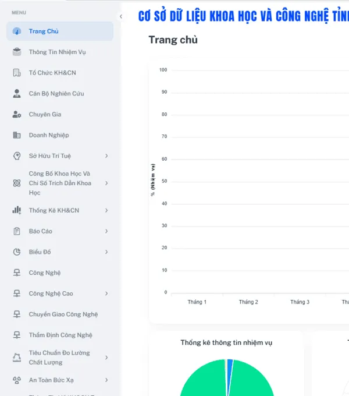Viewport: 349px width, 396px height.
Task: Click the Công Bố Khoa Học atom icon
Action: [17, 183]
